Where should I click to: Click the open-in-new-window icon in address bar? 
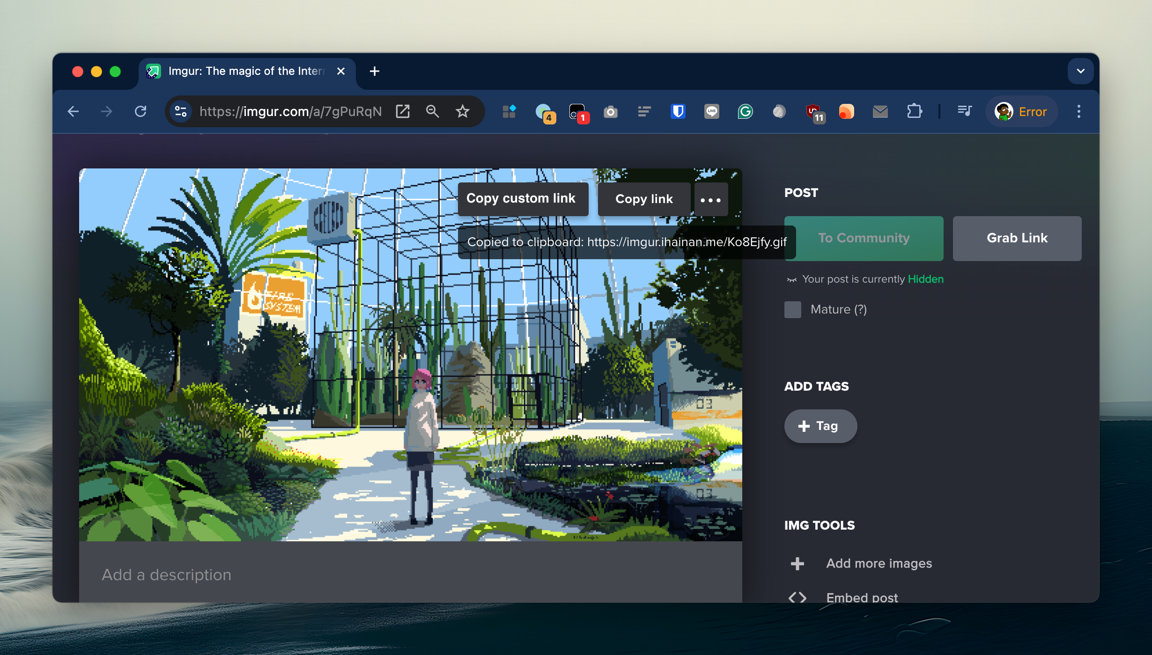tap(403, 111)
